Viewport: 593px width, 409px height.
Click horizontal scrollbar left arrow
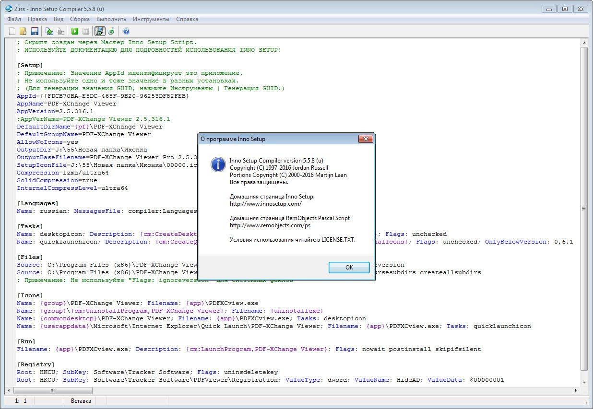point(9,390)
